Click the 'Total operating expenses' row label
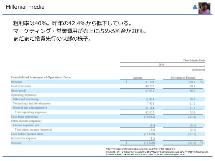This screenshot has height=161, width=215. coord(31,112)
